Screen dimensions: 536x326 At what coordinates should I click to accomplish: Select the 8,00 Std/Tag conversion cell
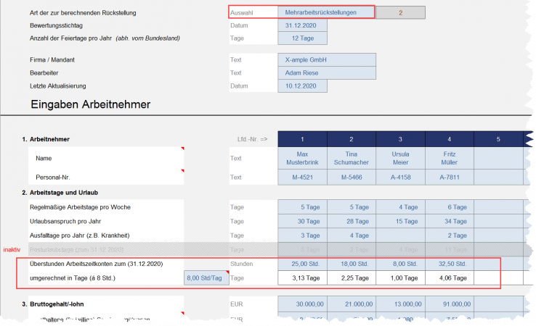[x=206, y=277]
